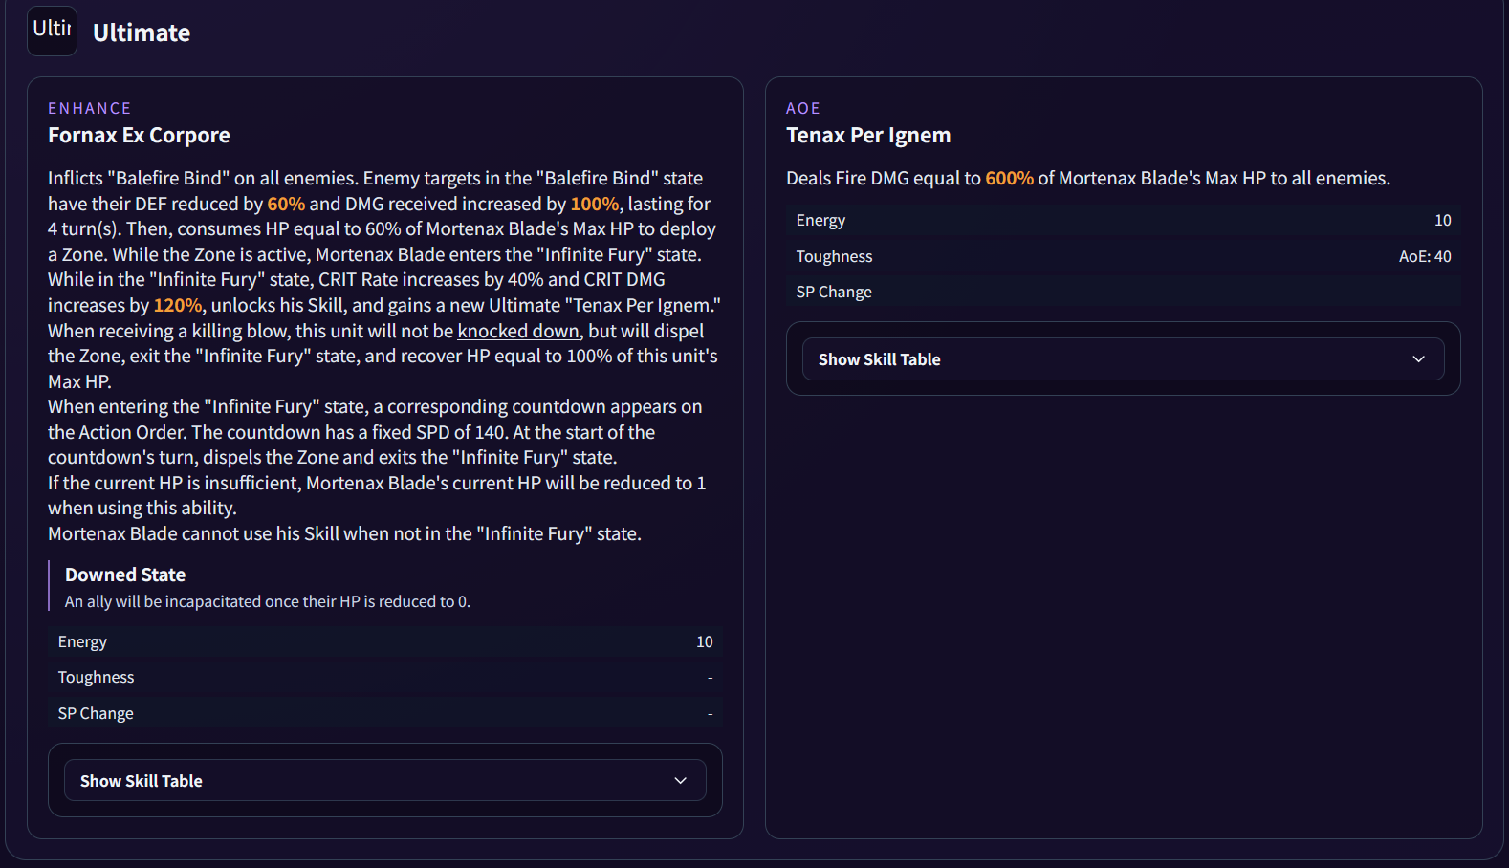
Task: Click the "AoE: 40" toughness value
Action: [x=1425, y=256]
